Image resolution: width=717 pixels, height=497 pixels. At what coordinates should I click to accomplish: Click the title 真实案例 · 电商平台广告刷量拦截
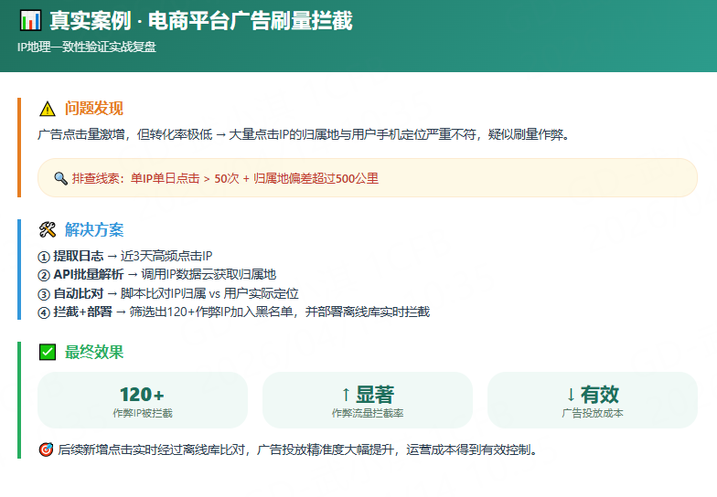(201, 21)
